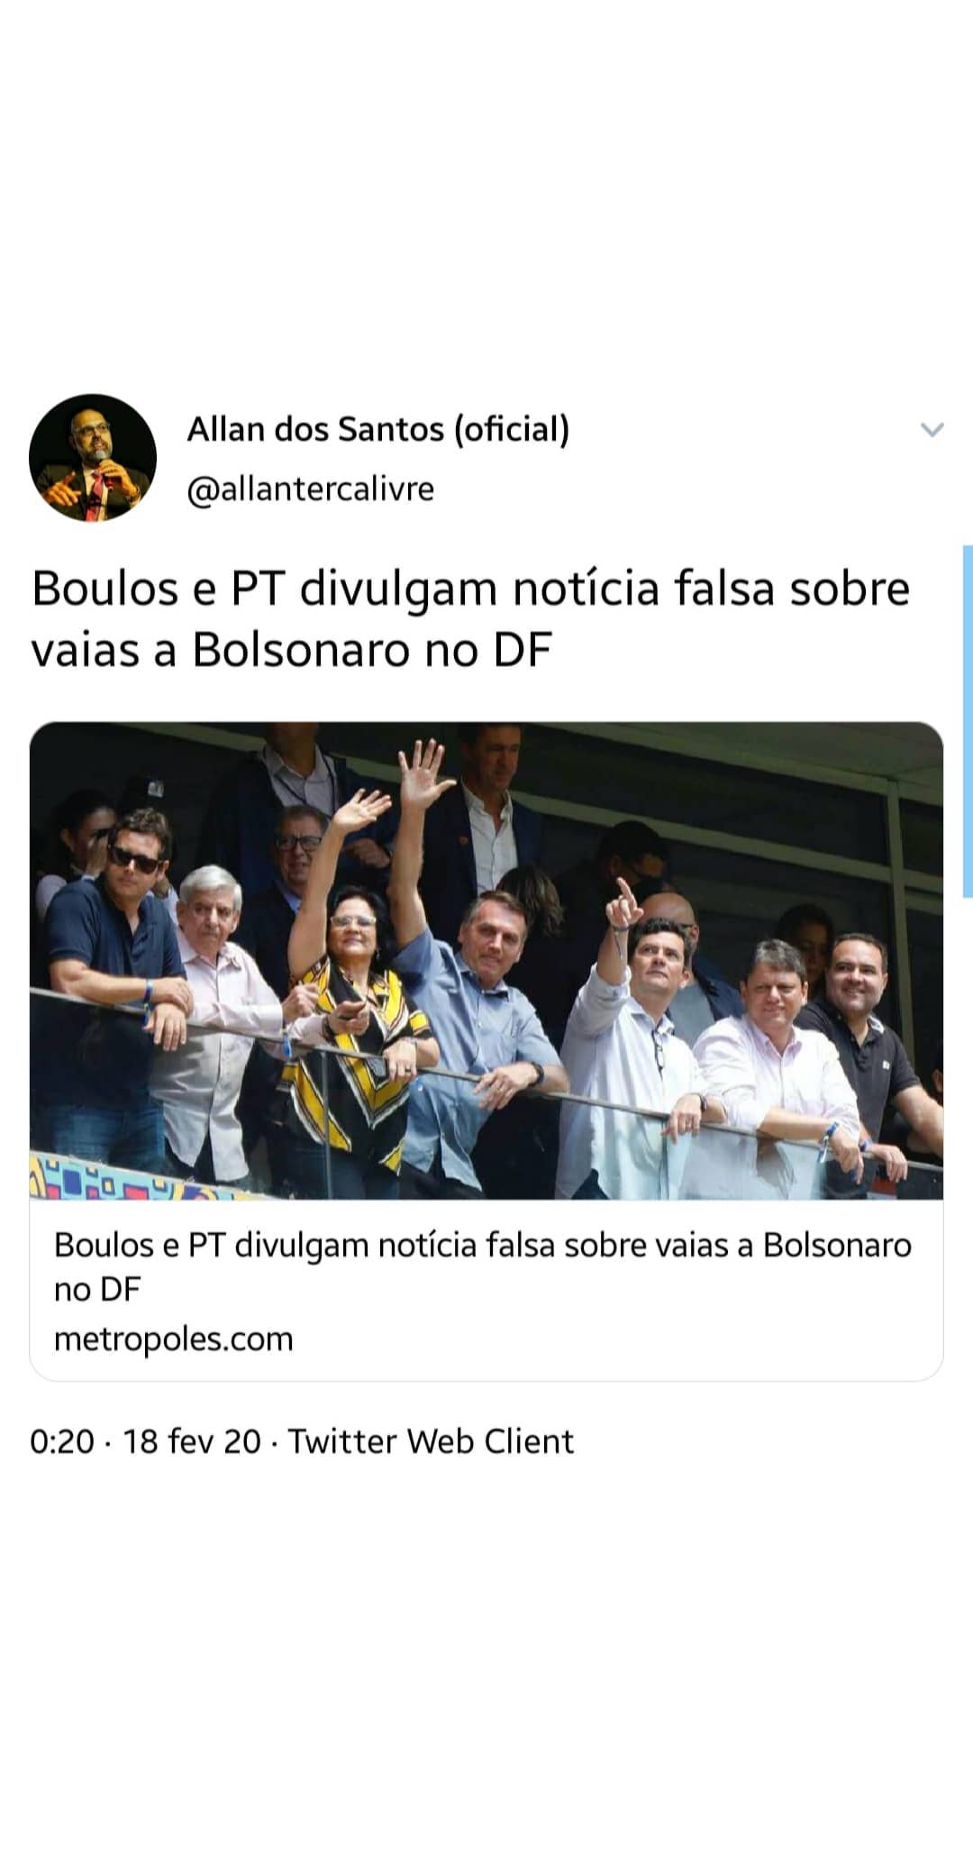Click the 18 fev 20 date
This screenshot has width=973, height=1865.
192,1441
